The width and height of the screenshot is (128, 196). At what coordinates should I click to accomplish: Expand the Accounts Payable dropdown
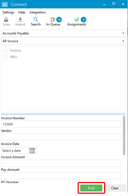click(x=63, y=33)
